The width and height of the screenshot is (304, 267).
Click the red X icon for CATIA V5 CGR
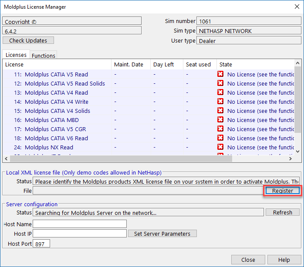[x=220, y=129]
